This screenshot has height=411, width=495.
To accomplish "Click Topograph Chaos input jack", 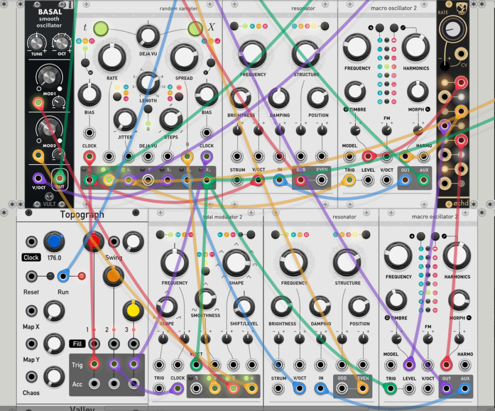I will [31, 377].
